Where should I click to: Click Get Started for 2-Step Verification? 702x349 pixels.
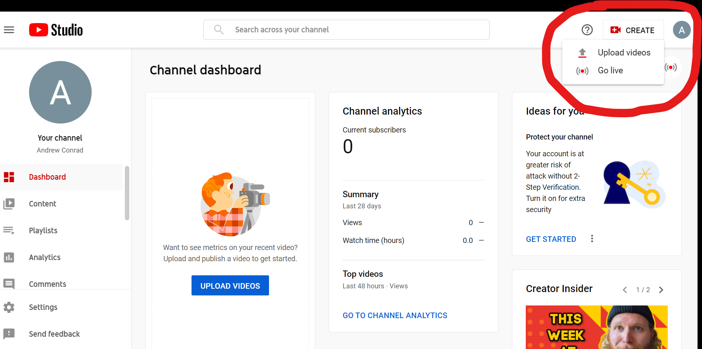(x=551, y=239)
